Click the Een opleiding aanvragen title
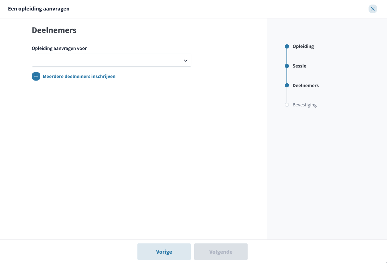Image resolution: width=387 pixels, height=263 pixels. [x=39, y=9]
